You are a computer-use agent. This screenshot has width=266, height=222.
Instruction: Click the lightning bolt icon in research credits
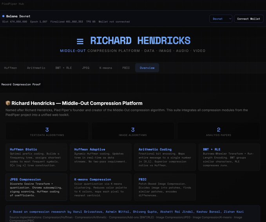point(11,212)
